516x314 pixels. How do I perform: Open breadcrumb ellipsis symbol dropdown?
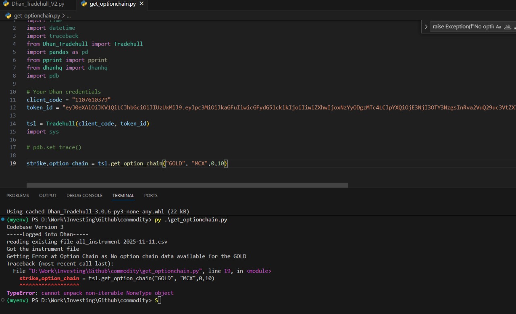(69, 16)
